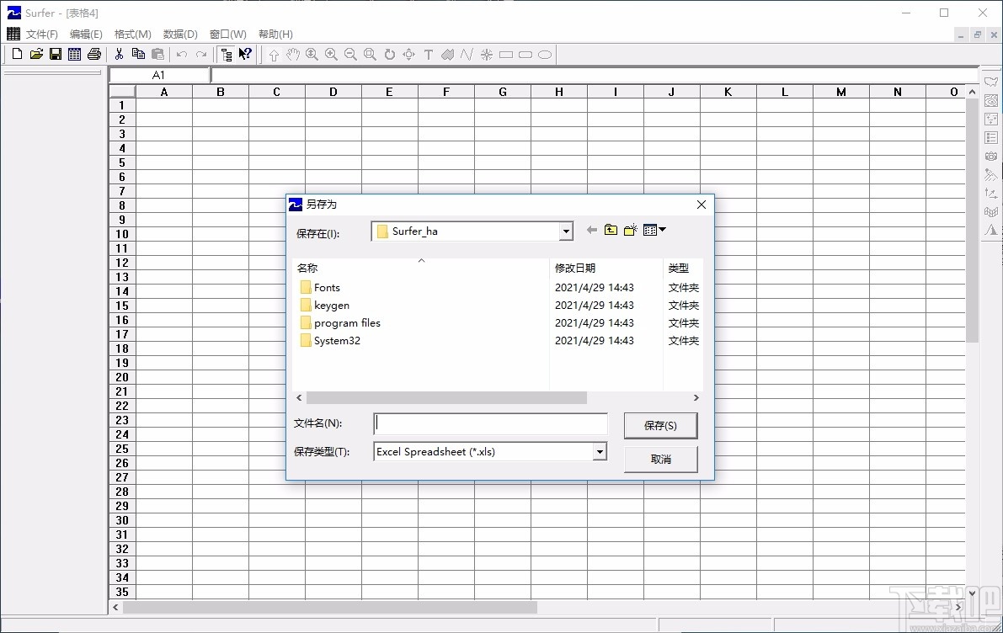
Task: Open the 窗口(W) menu
Action: pos(227,35)
